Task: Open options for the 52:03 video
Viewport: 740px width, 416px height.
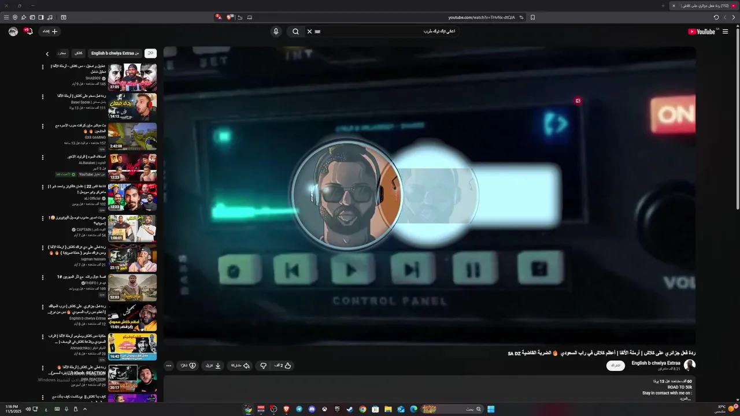Action: point(42,277)
